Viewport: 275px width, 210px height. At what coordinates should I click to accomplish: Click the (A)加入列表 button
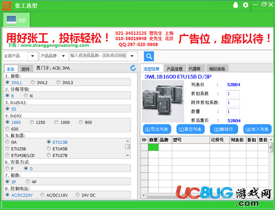tap(257, 129)
